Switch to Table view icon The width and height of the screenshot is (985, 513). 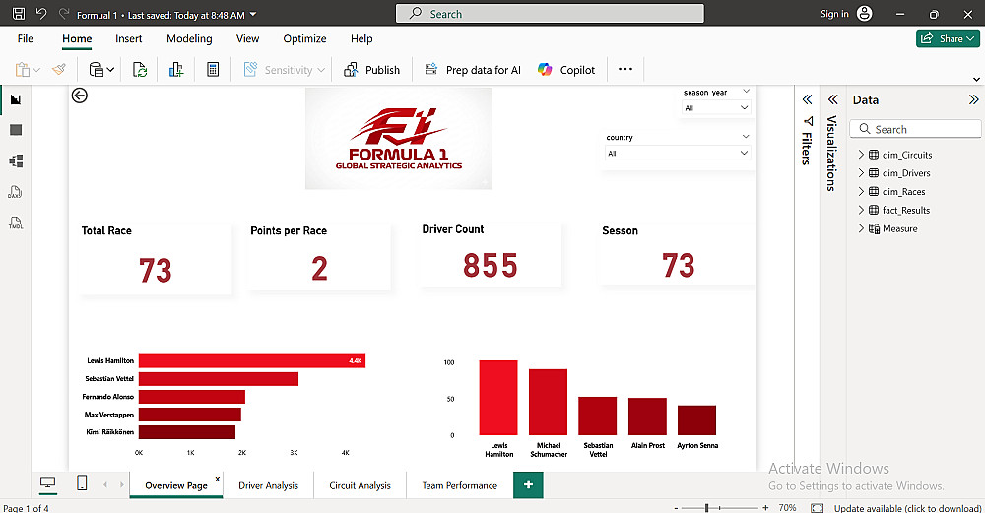pos(16,130)
